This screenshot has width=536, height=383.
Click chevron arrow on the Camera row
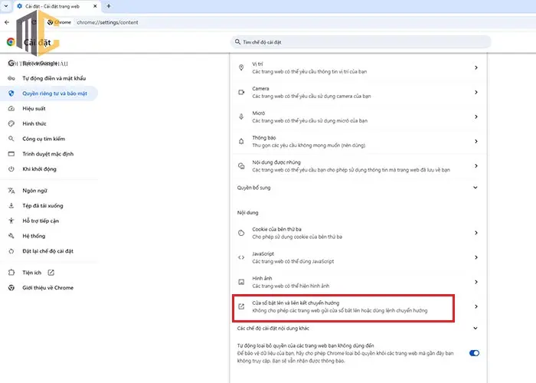(476, 93)
